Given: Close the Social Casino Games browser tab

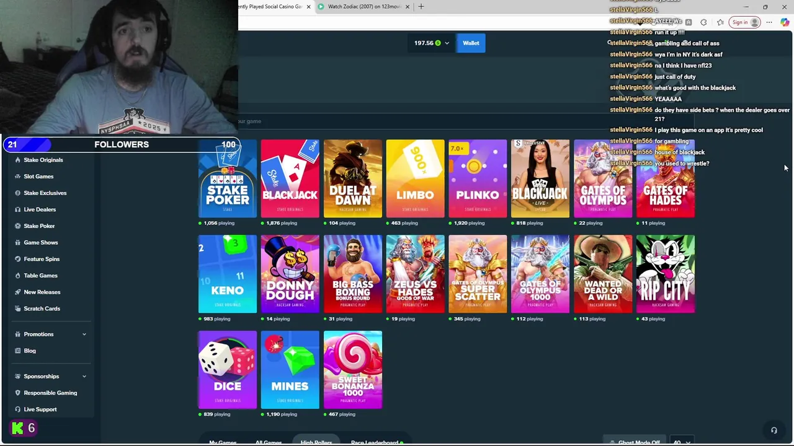Looking at the screenshot, I should click(308, 7).
